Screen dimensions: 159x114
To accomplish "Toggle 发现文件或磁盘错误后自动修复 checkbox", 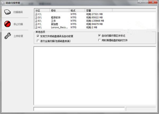I will click(38, 36).
